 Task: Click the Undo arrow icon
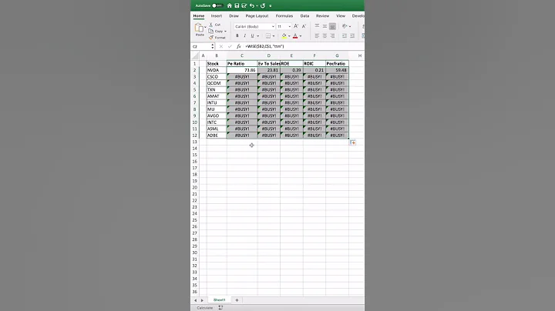(x=251, y=5)
